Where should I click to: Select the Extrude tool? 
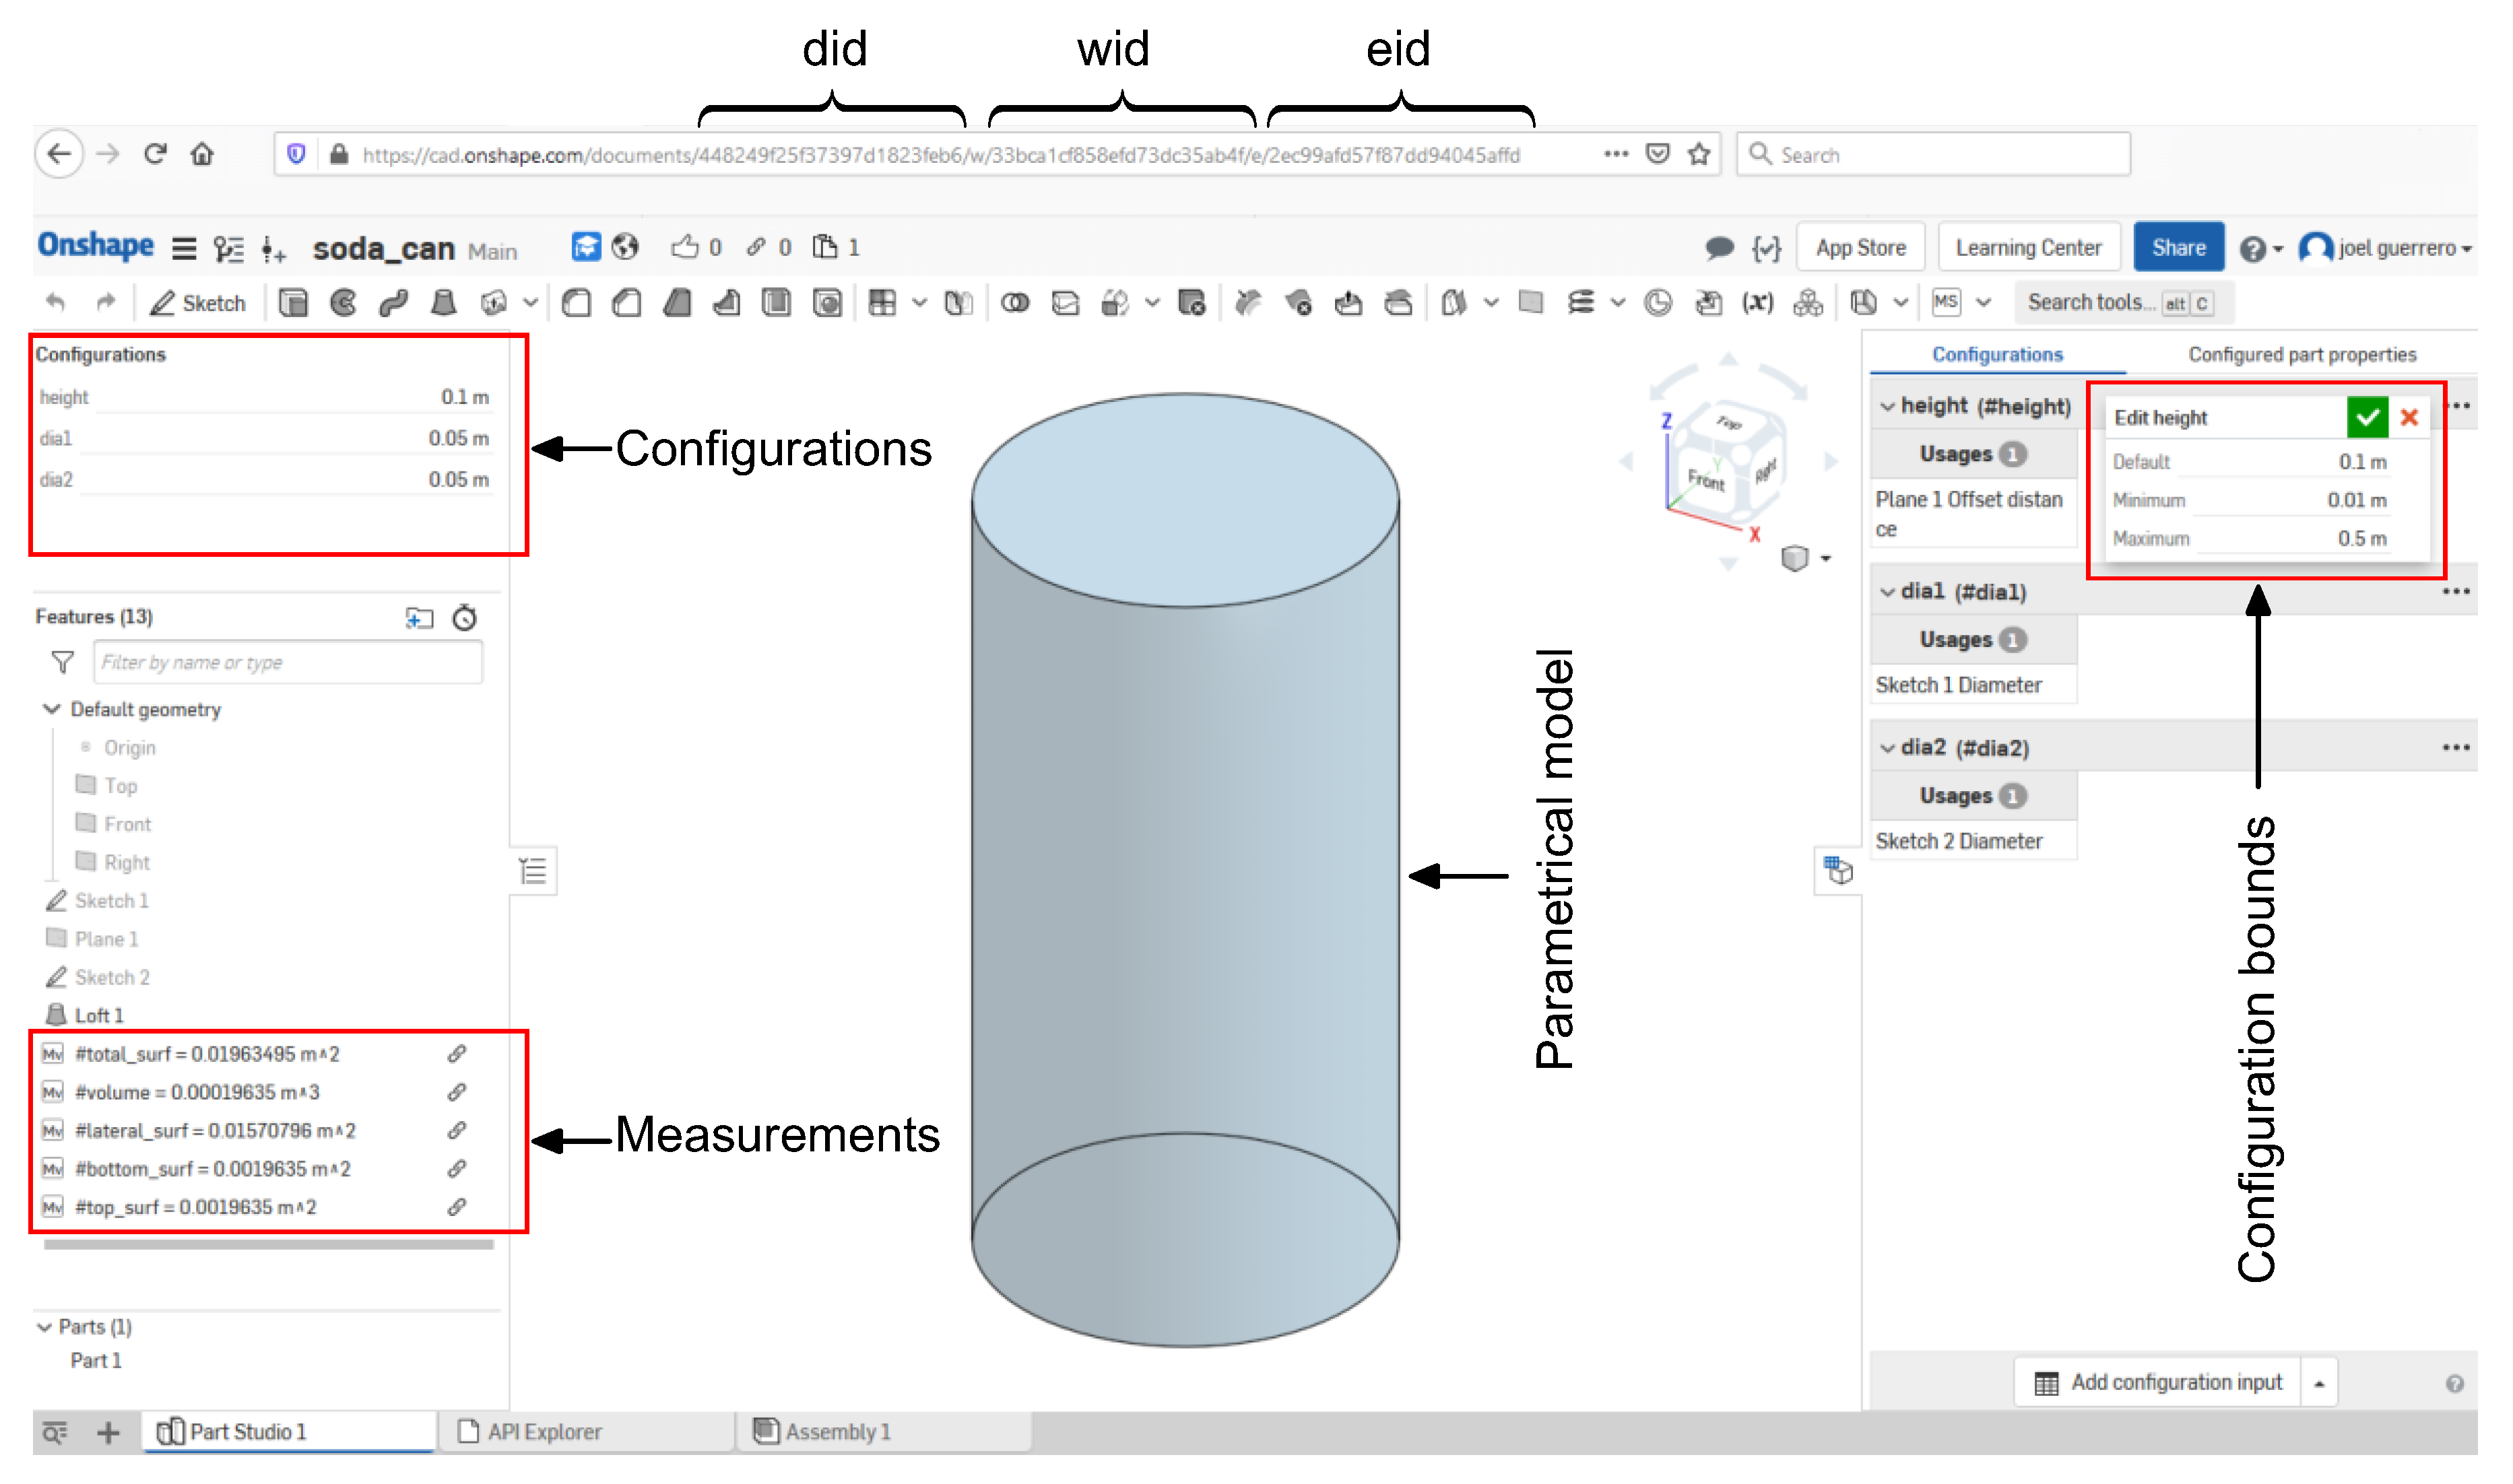(293, 303)
